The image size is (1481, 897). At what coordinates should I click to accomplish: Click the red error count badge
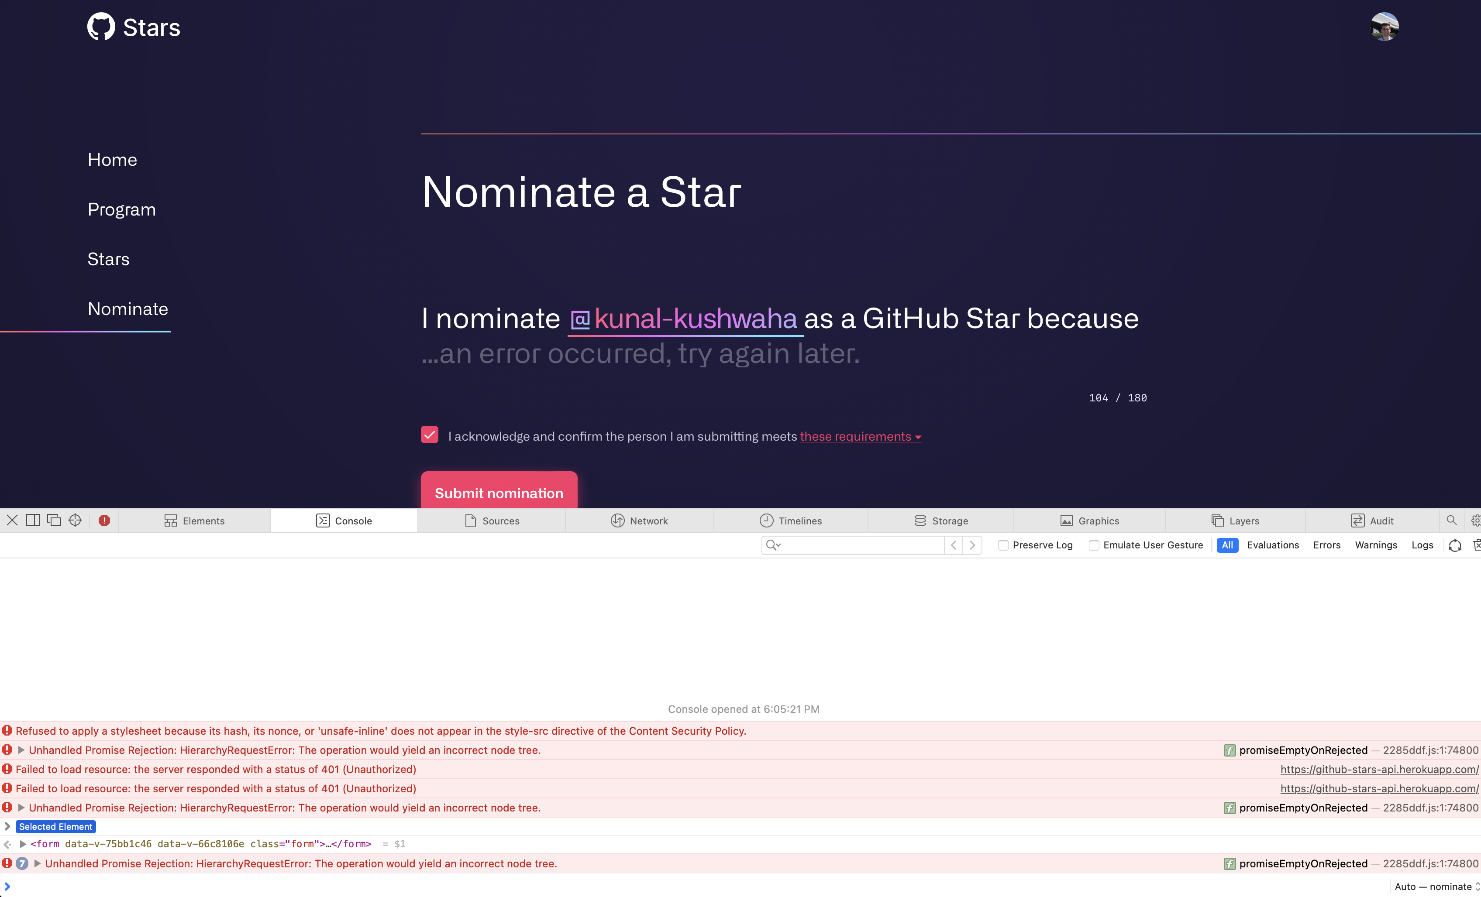[104, 520]
